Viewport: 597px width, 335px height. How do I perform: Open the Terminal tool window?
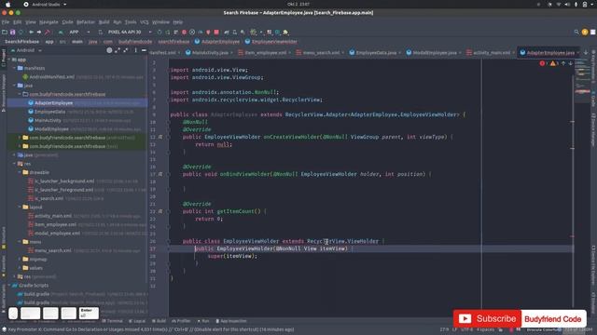click(x=112, y=321)
